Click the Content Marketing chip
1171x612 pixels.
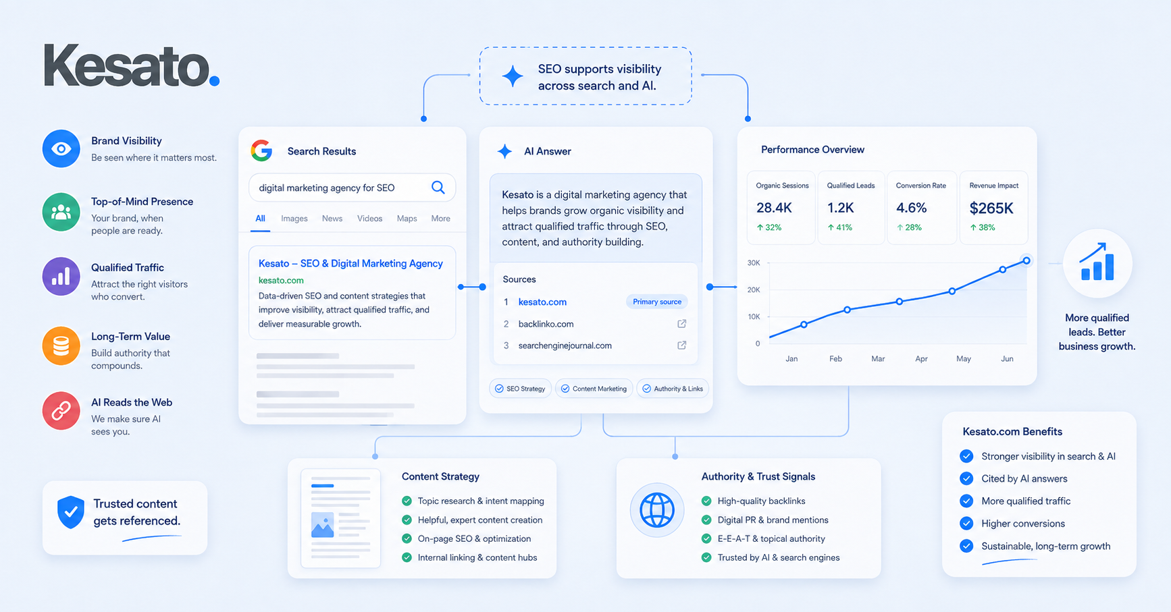tap(594, 389)
